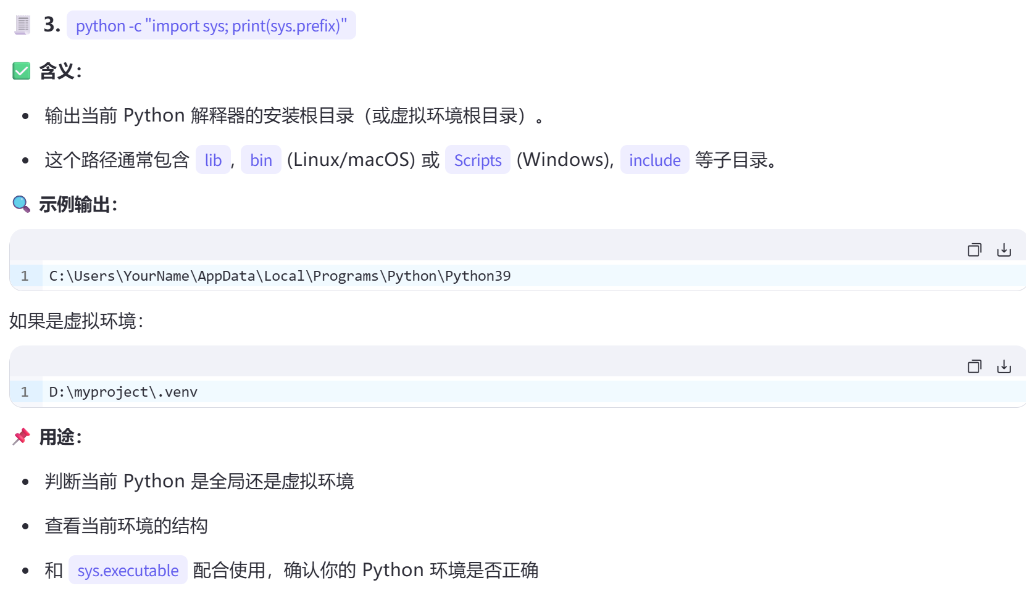
Task: Click the pushpin icon before 用途
Action: (x=21, y=437)
